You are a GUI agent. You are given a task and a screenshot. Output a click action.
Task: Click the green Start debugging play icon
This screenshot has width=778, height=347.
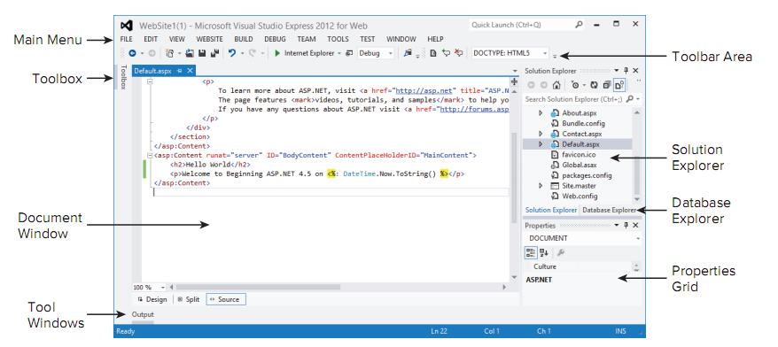(277, 53)
